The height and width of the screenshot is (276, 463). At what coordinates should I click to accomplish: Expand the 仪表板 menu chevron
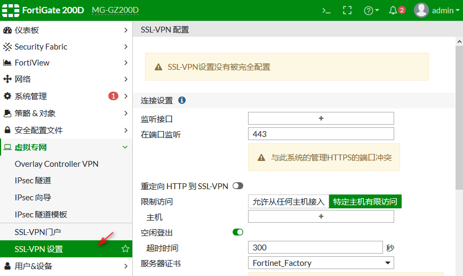[126, 30]
